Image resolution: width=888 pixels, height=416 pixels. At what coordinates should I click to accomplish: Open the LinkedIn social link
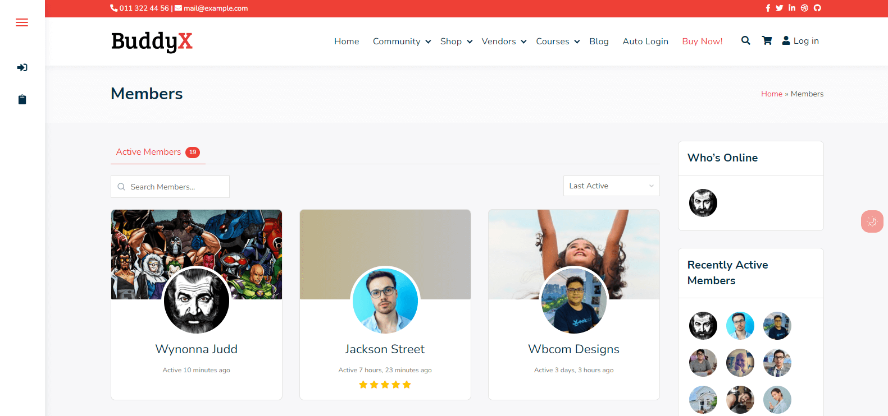click(x=792, y=8)
